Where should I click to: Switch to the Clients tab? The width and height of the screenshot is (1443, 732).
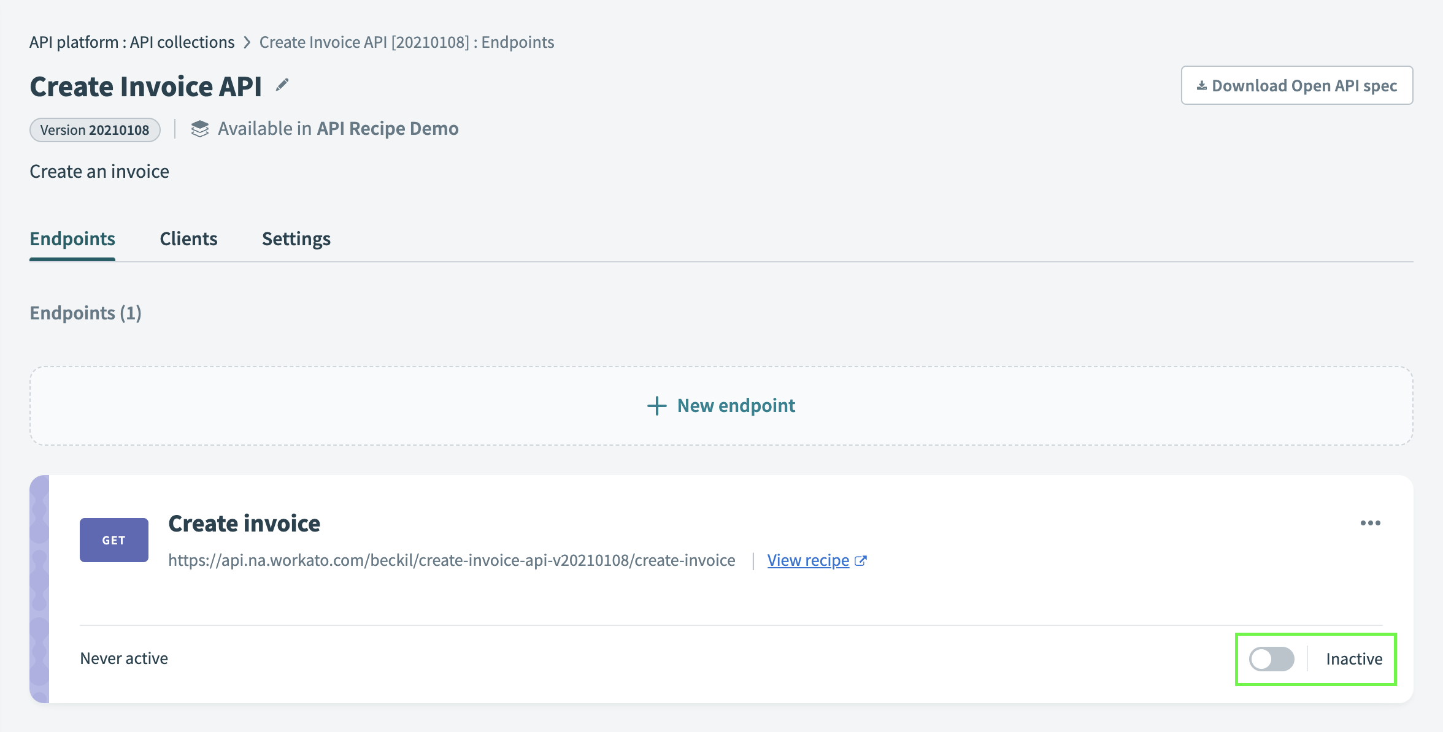click(188, 238)
